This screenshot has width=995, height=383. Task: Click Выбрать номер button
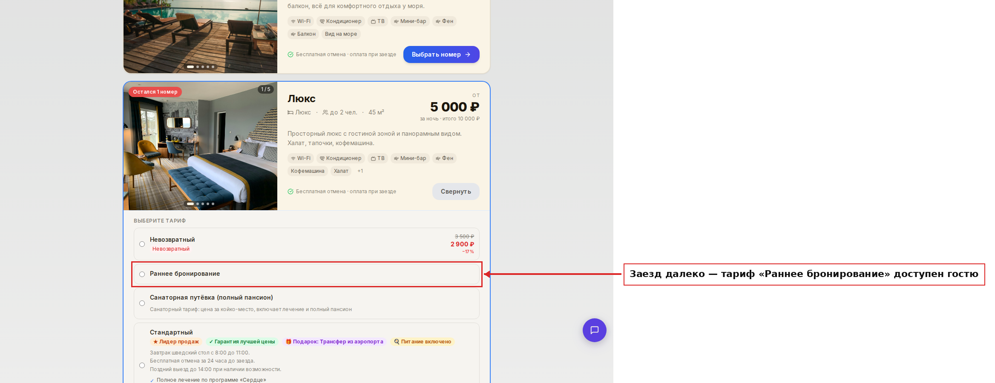441,54
